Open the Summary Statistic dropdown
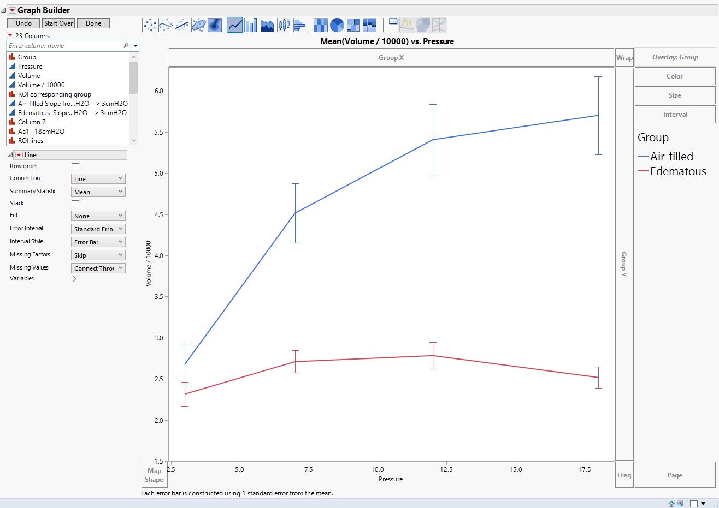Image resolution: width=719 pixels, height=508 pixels. [x=98, y=192]
